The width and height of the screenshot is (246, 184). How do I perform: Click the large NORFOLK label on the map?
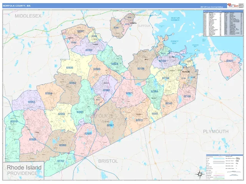coord(96,116)
